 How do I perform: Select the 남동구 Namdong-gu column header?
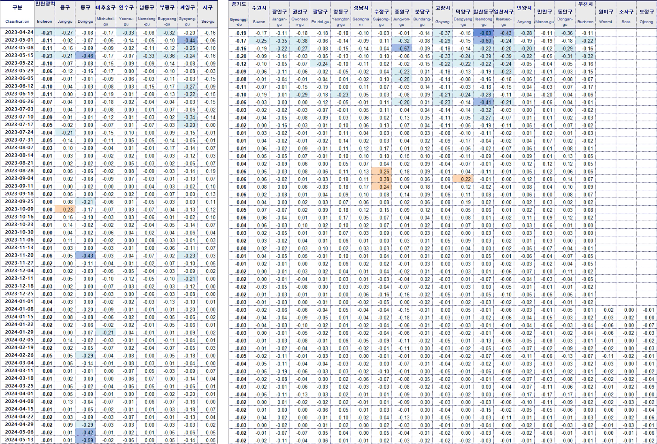tap(146, 14)
